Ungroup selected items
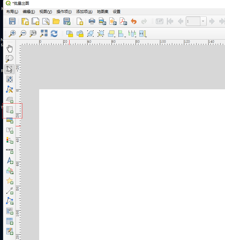225x240 pixels. coord(101,34)
